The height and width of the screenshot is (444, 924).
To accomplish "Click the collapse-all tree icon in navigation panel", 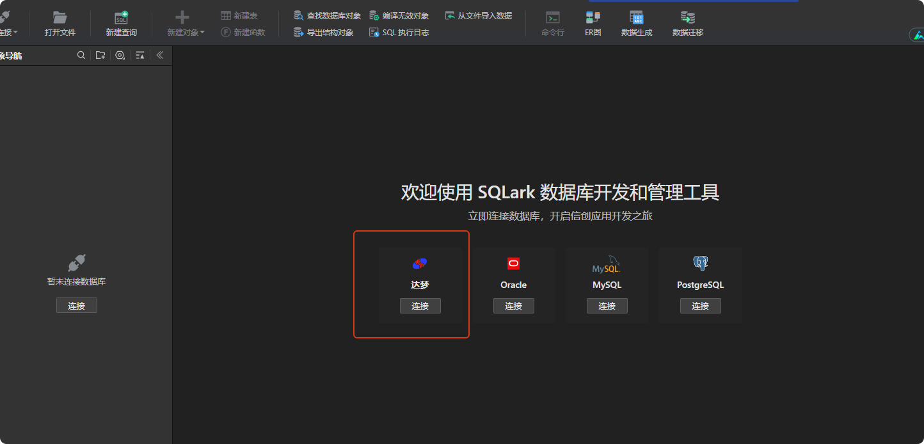I will (x=140, y=55).
